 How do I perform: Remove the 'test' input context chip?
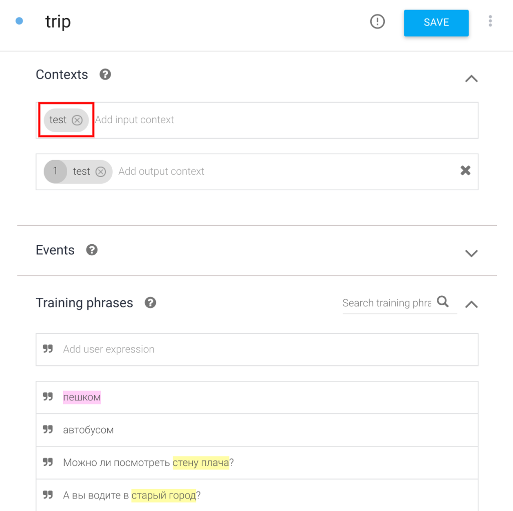click(77, 120)
